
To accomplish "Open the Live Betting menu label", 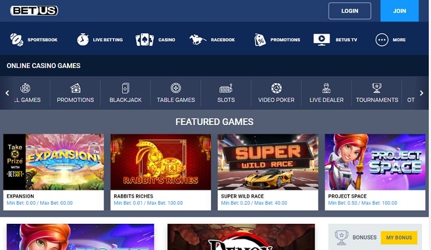I will click(x=108, y=40).
